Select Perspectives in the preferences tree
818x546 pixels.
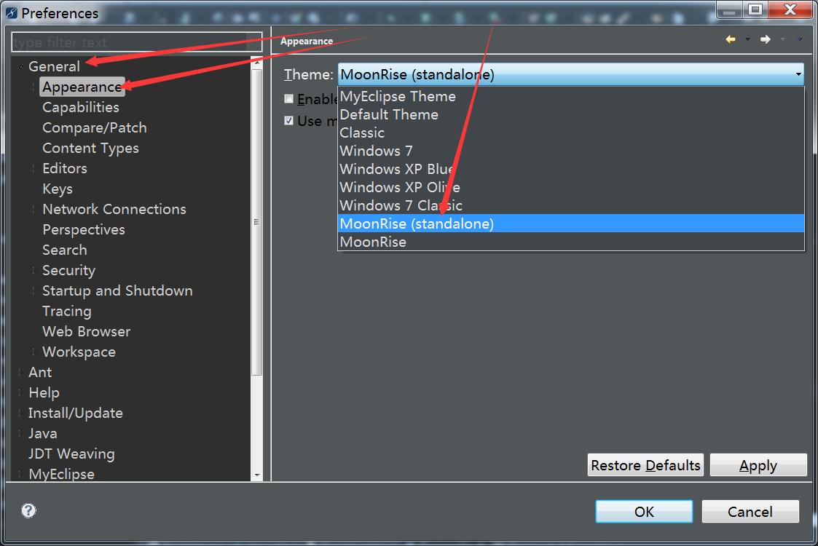tap(84, 229)
